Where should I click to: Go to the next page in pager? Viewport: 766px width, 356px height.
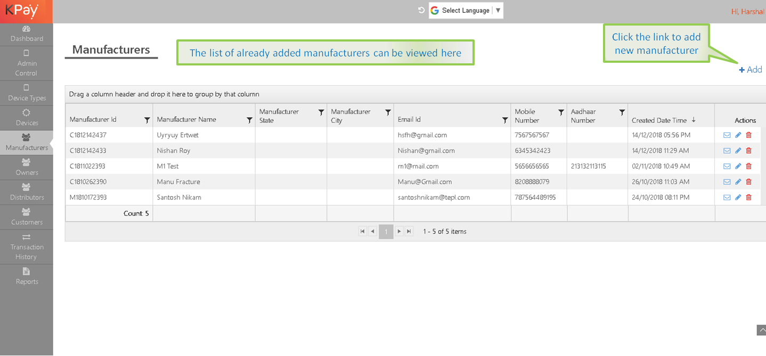399,231
